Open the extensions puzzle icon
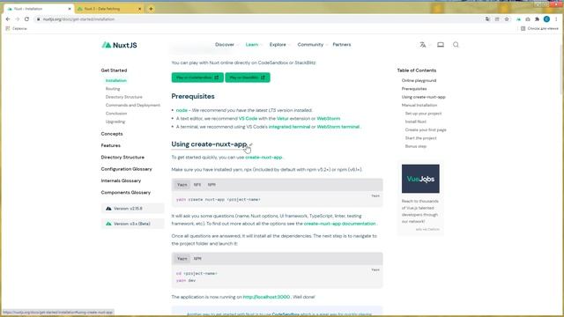 [537, 19]
